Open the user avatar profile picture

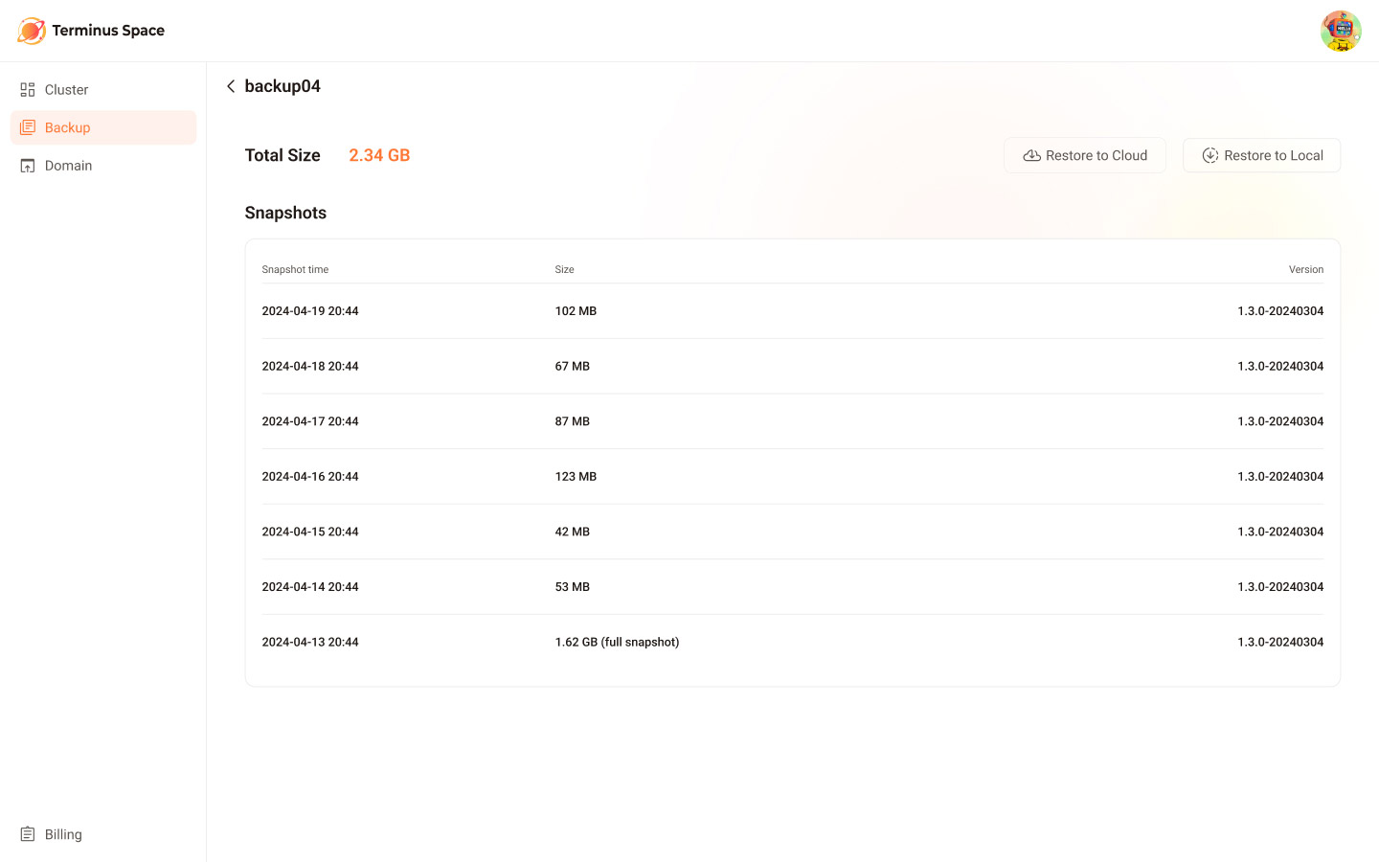point(1340,32)
